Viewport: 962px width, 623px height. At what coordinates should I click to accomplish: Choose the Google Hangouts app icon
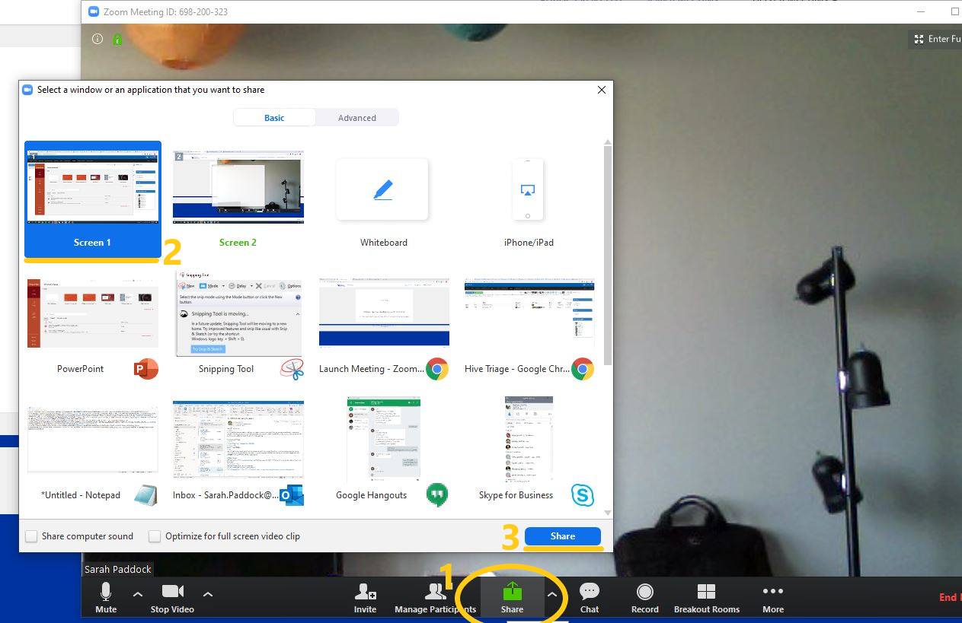(436, 495)
